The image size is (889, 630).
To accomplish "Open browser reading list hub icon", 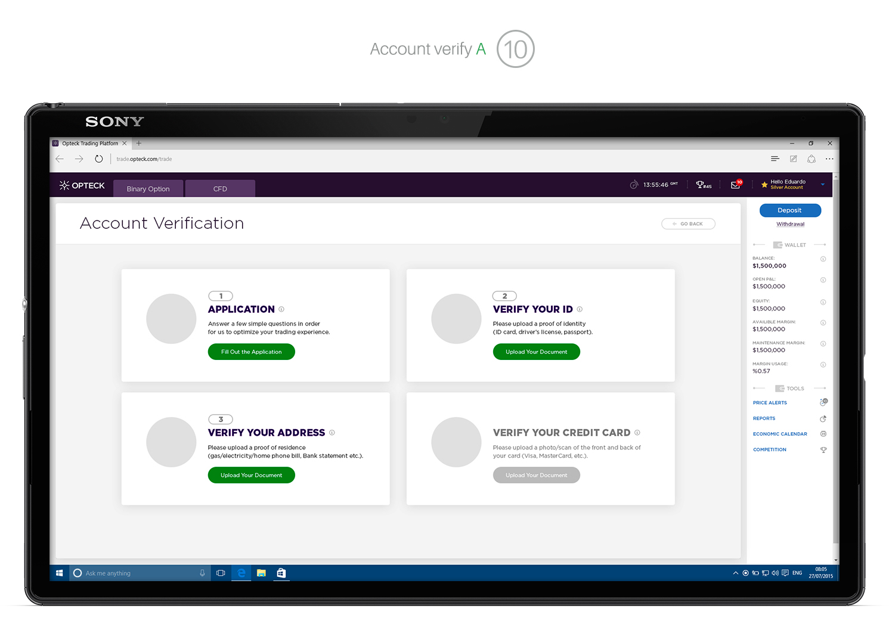I will pos(775,159).
